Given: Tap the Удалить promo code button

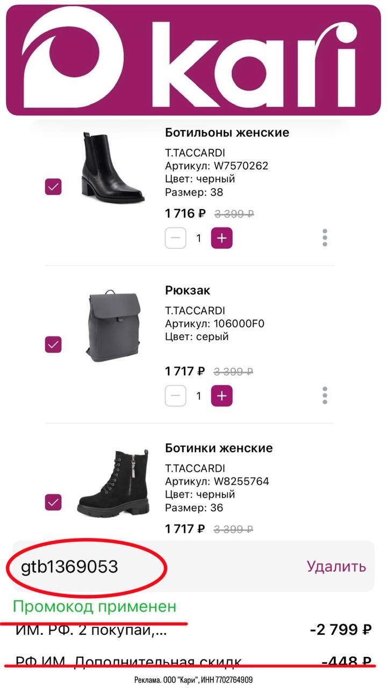Looking at the screenshot, I should [x=336, y=566].
